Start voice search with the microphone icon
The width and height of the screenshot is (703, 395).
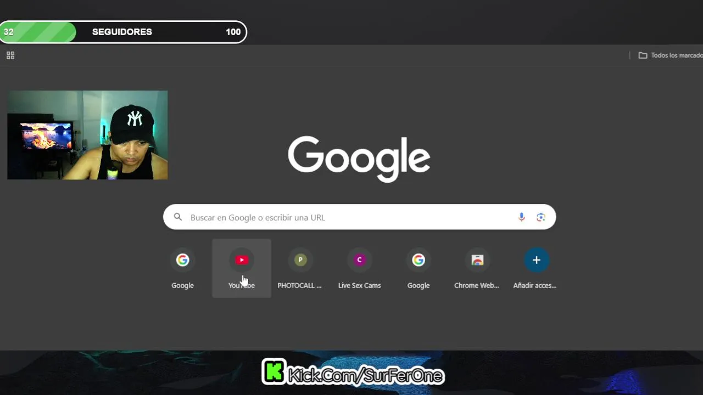521,217
